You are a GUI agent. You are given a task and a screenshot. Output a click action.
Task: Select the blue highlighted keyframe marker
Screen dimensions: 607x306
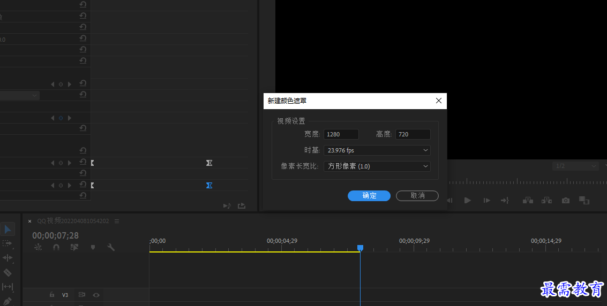click(209, 186)
